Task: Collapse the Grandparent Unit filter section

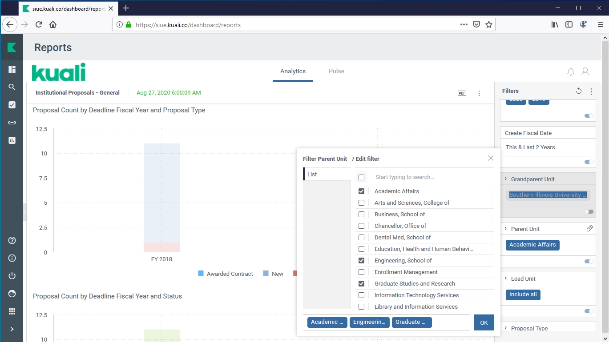Action: pyautogui.click(x=506, y=179)
